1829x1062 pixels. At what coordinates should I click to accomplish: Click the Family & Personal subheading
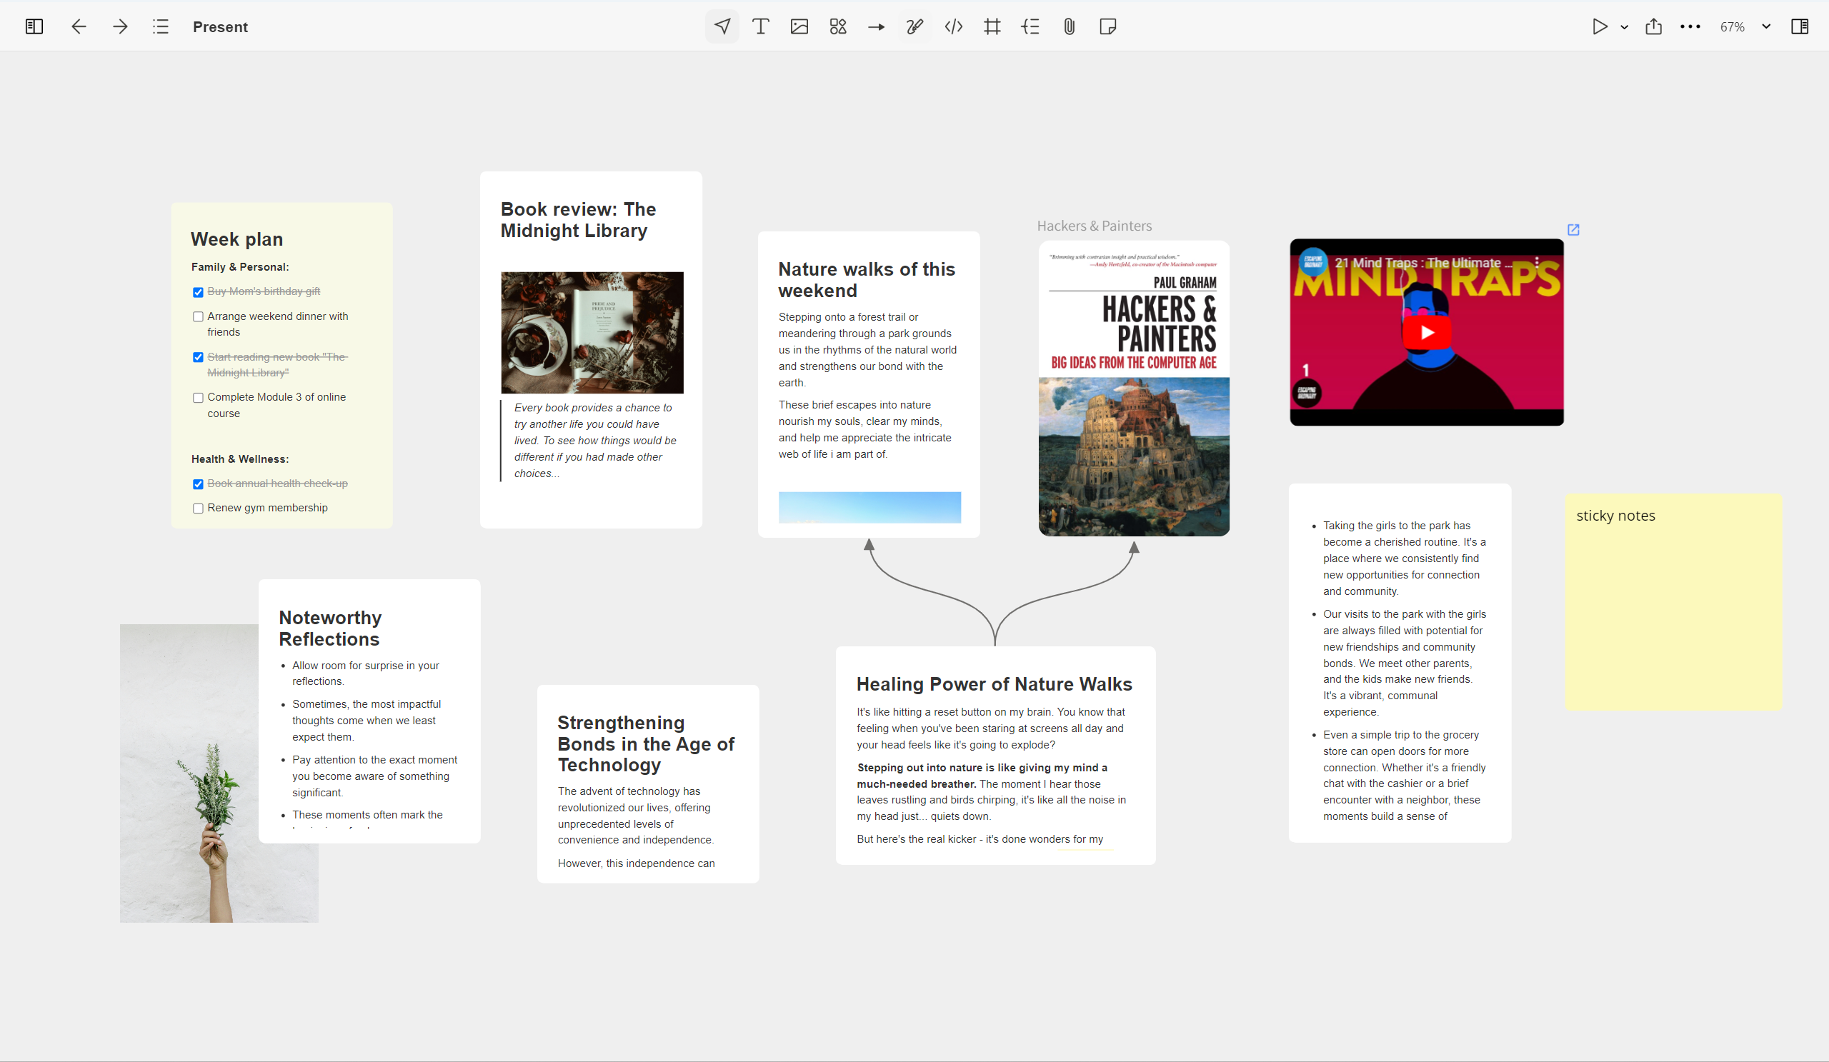(x=240, y=267)
